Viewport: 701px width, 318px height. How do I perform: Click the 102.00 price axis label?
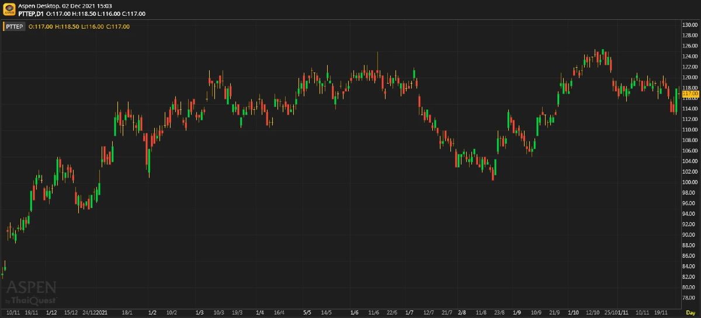[690, 172]
